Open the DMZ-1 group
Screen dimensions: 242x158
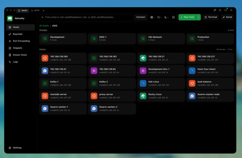(112, 38)
